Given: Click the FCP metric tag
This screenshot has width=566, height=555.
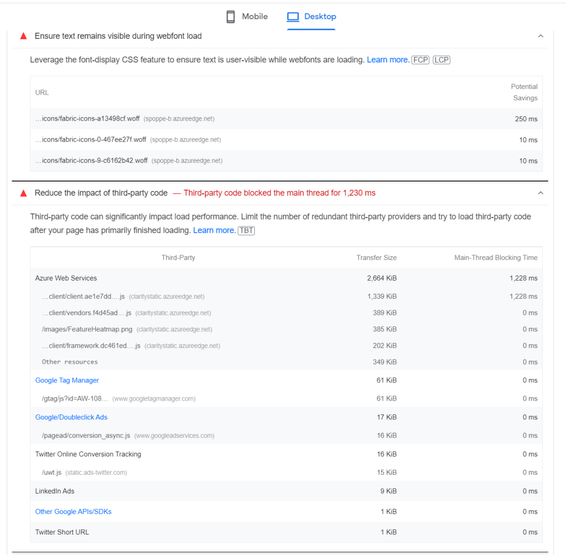Looking at the screenshot, I should (421, 60).
